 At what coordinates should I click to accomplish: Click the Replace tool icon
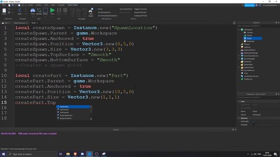click(39, 10)
